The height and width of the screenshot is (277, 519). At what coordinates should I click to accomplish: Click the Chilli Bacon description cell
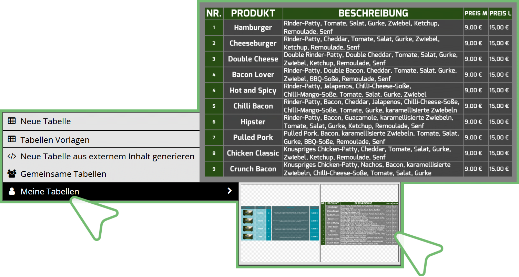coord(373,106)
